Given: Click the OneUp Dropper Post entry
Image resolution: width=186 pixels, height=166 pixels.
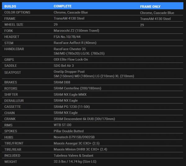Looking at the screenshot, I should pyautogui.click(x=70, y=72).
